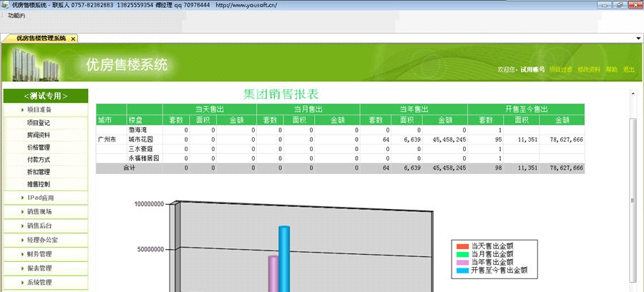Click the 集团销售报表 title
This screenshot has width=644, height=292.
coord(281,94)
